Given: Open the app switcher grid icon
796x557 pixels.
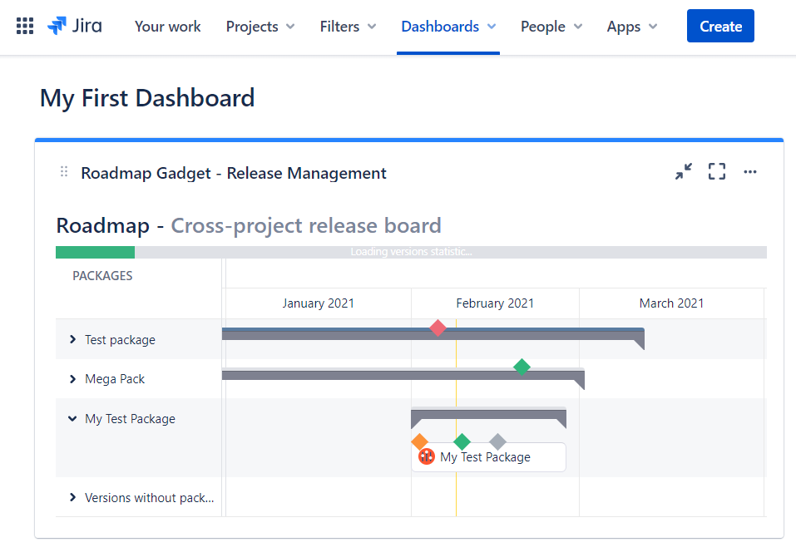Looking at the screenshot, I should click(25, 26).
